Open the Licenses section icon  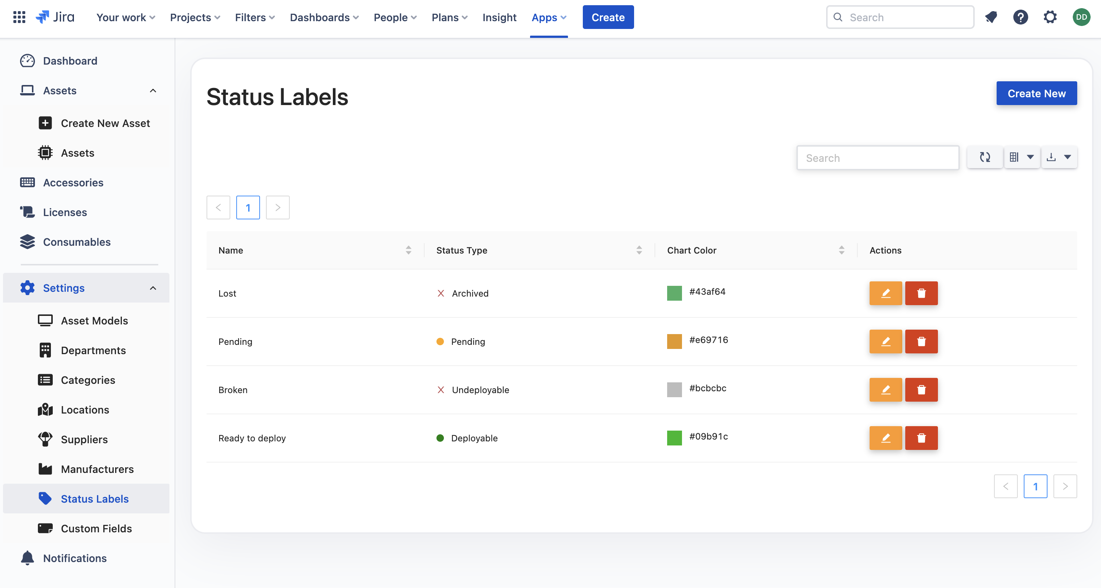(x=27, y=212)
